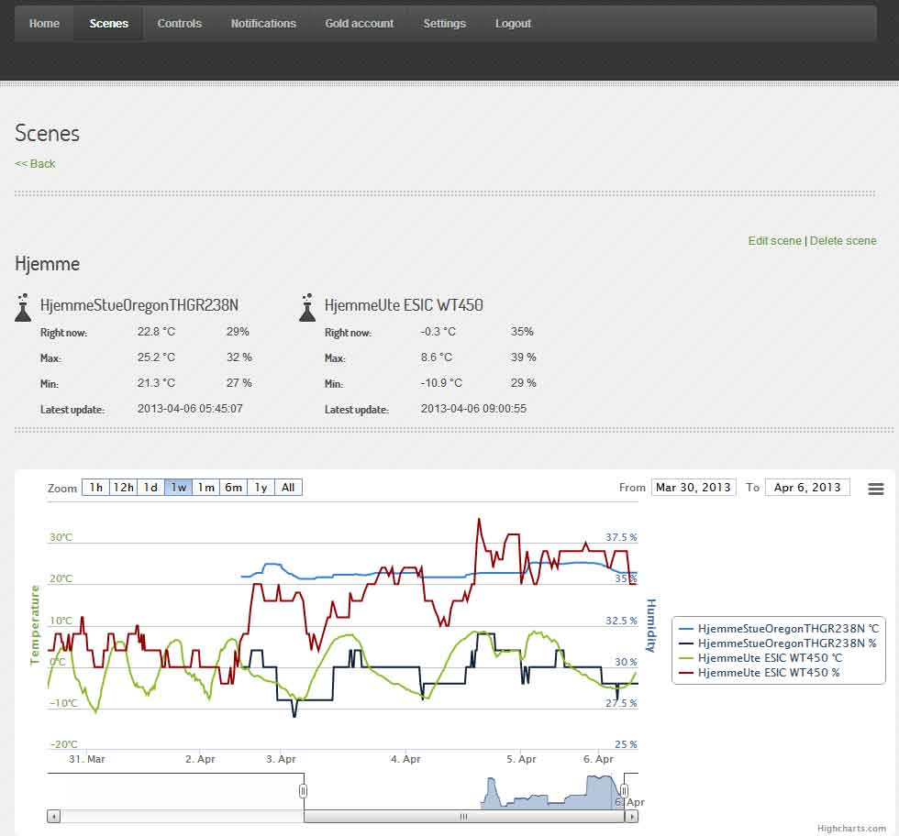Screen dimensions: 899x836
Task: Click the latest update time 2013-04-06 05:45:07
Action: 190,409
